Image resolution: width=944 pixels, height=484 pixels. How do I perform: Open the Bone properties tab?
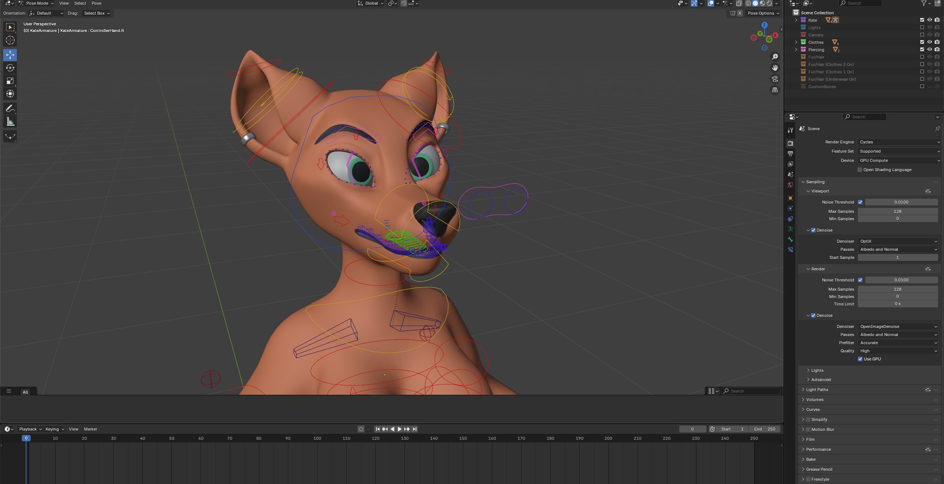[790, 240]
